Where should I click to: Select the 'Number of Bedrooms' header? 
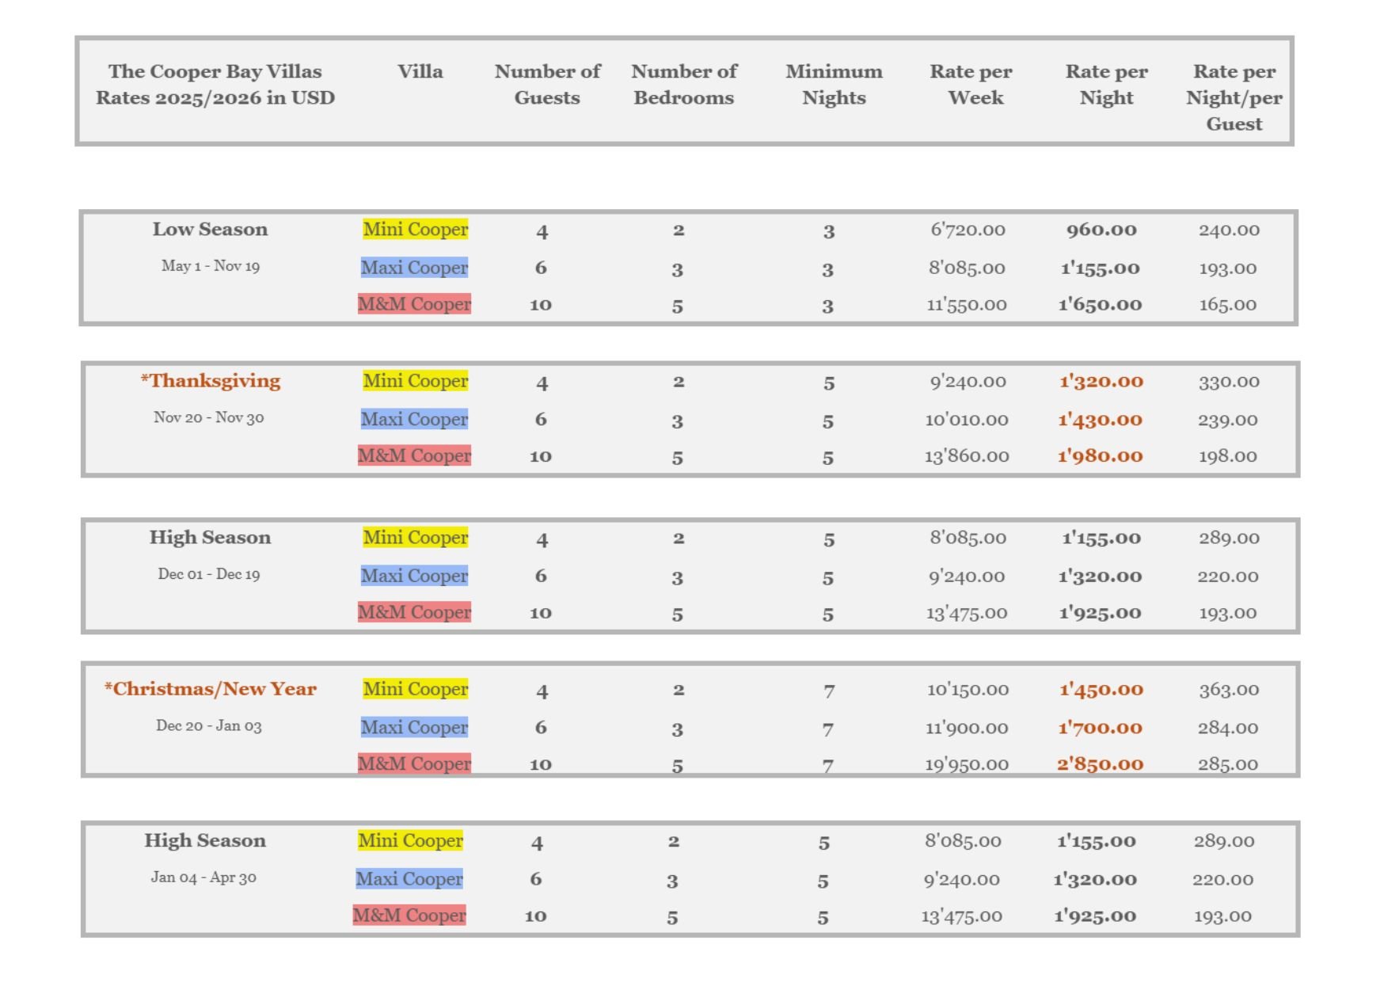pos(684,85)
